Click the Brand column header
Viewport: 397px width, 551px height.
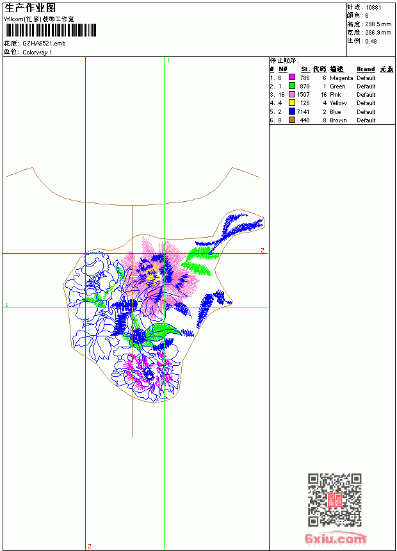click(366, 69)
